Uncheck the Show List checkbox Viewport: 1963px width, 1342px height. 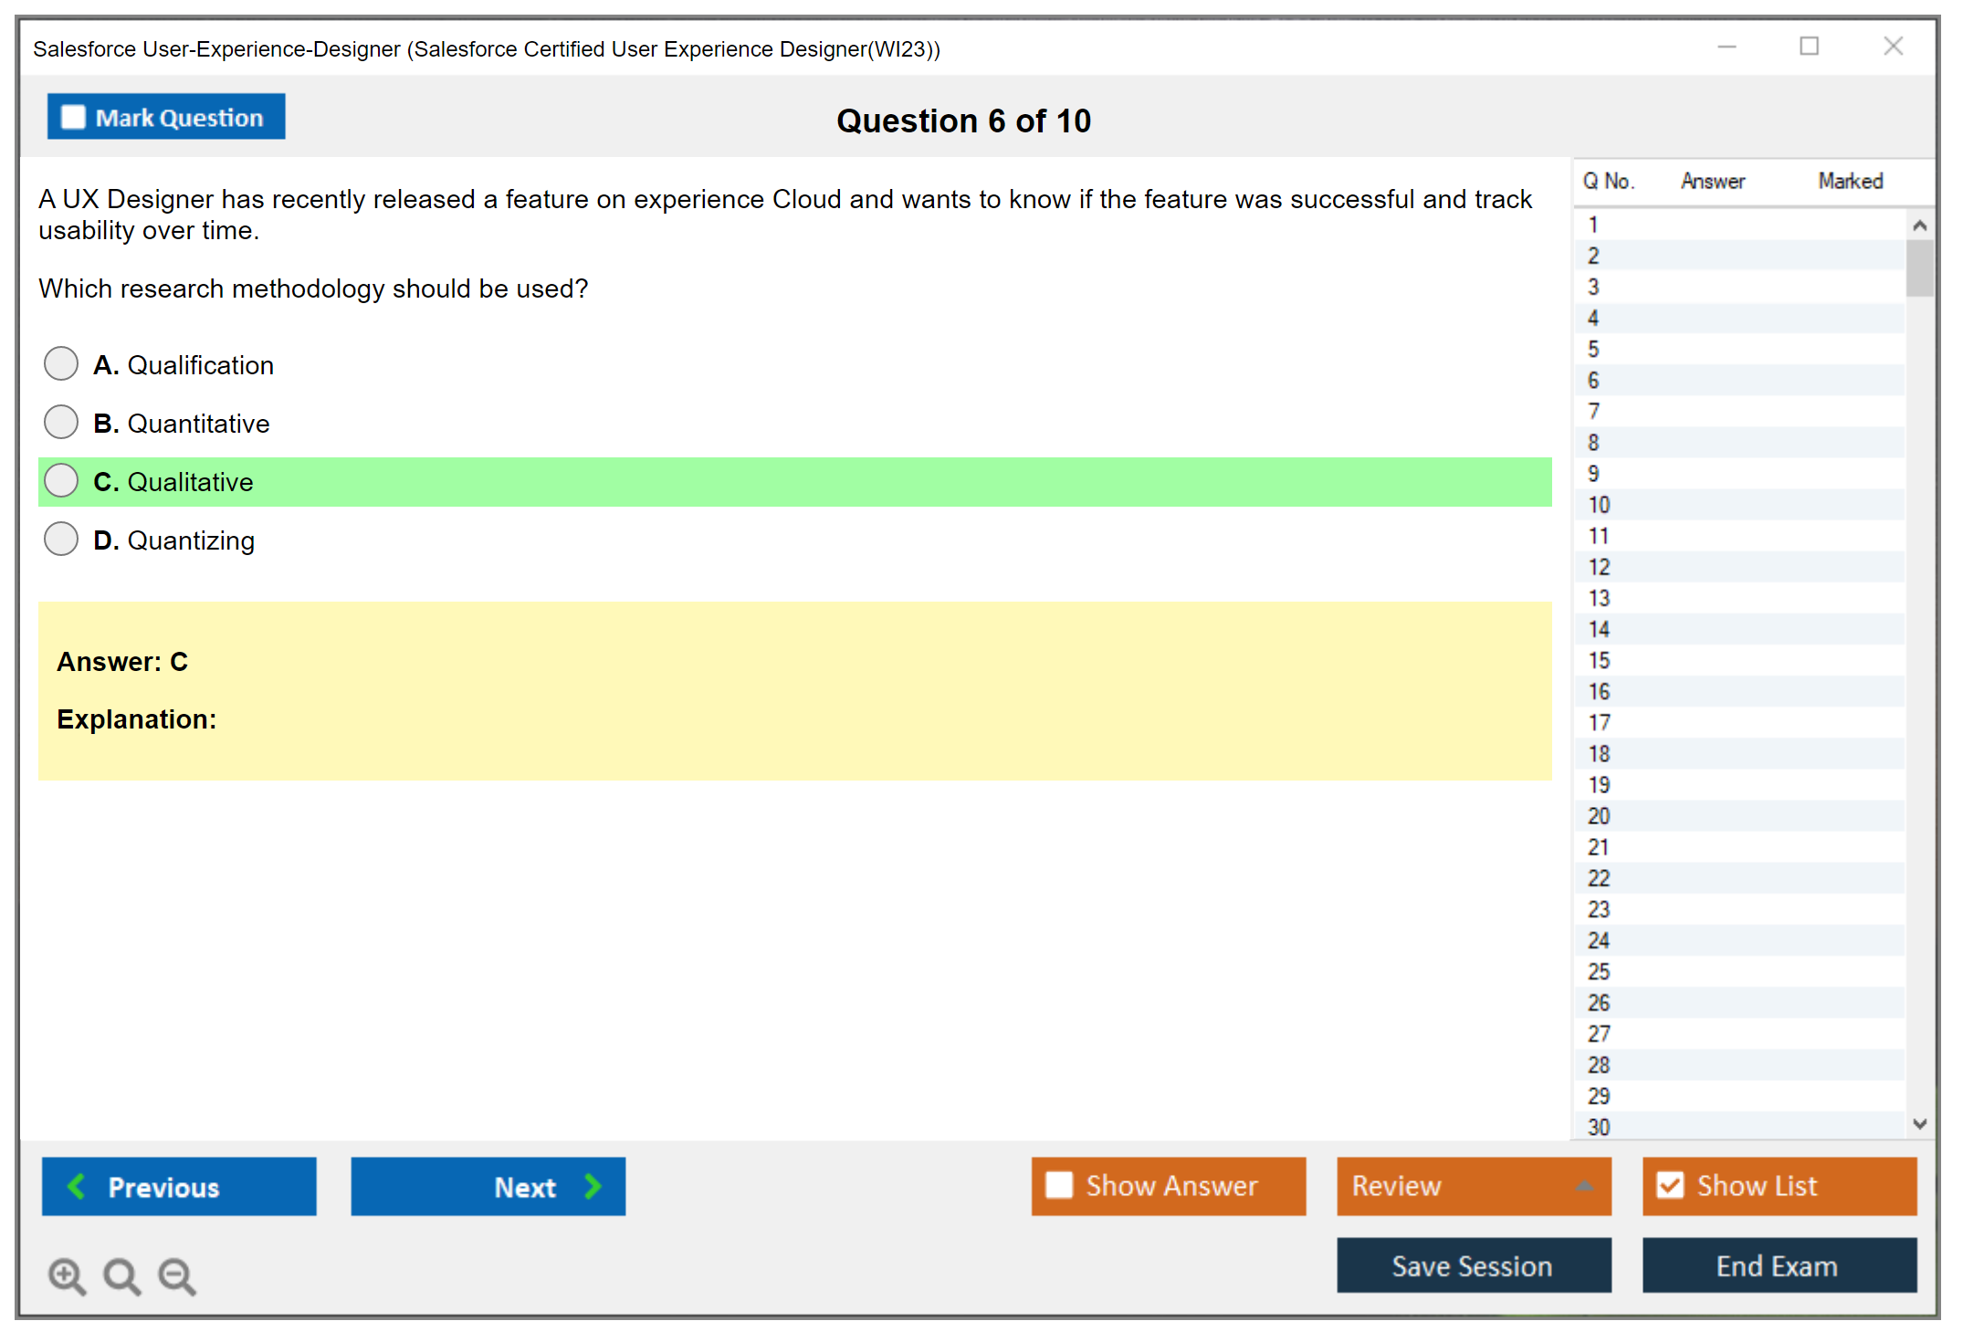[x=1670, y=1185]
